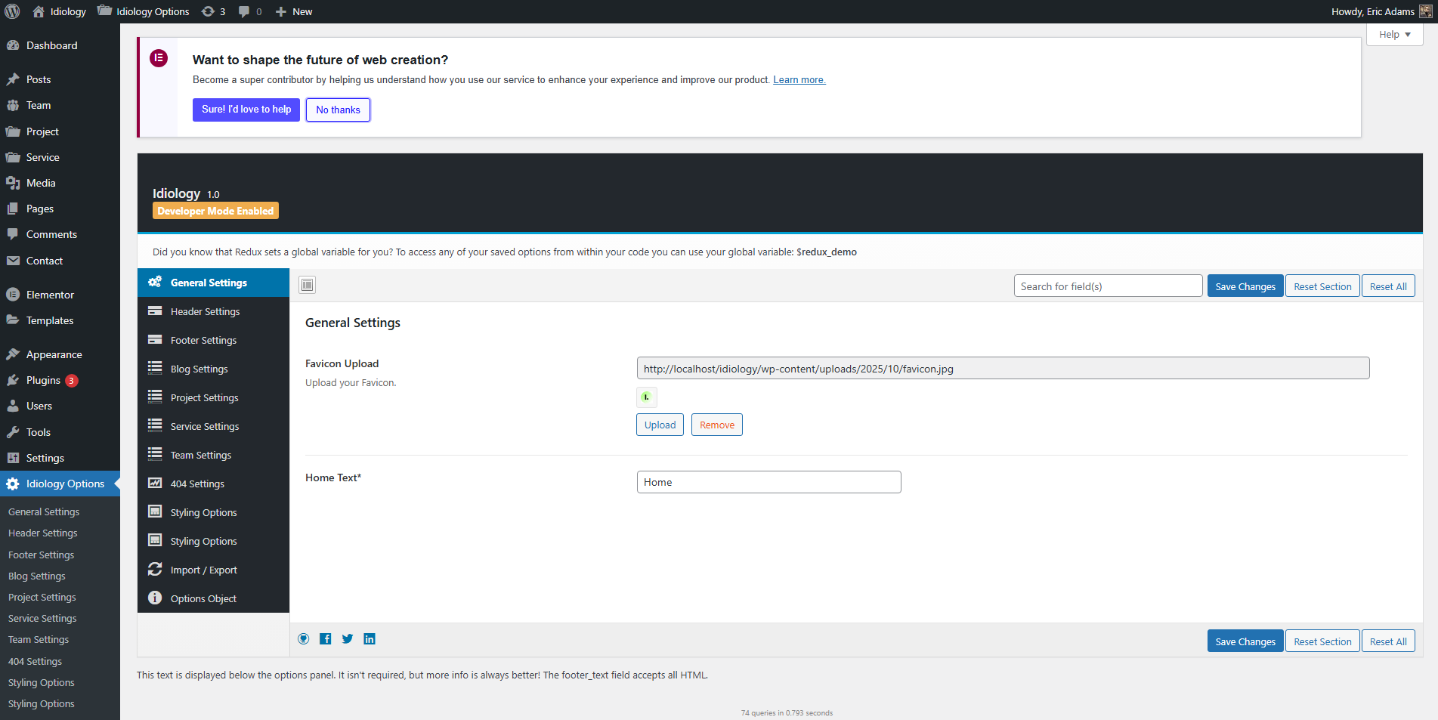Expand the Help dropdown tab

1394,35
